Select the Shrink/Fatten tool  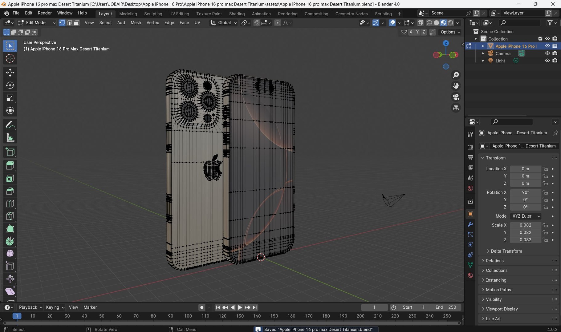pyautogui.click(x=10, y=279)
